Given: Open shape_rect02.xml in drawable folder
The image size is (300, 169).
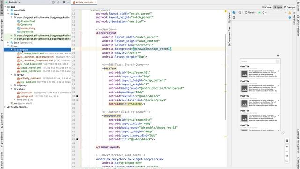Looking at the screenshot, I should (30, 71).
